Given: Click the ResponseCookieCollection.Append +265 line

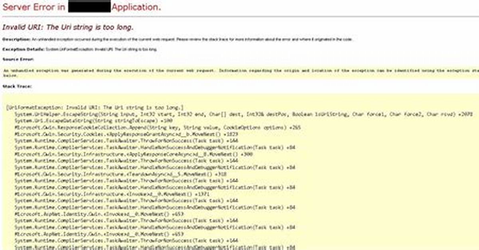Looking at the screenshot, I should [158, 128].
